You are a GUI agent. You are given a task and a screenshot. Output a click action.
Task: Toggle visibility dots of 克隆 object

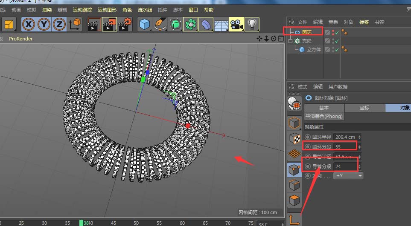tap(332, 41)
